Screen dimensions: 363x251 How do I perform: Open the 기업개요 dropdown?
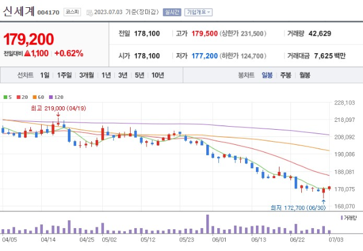pyautogui.click(x=198, y=12)
